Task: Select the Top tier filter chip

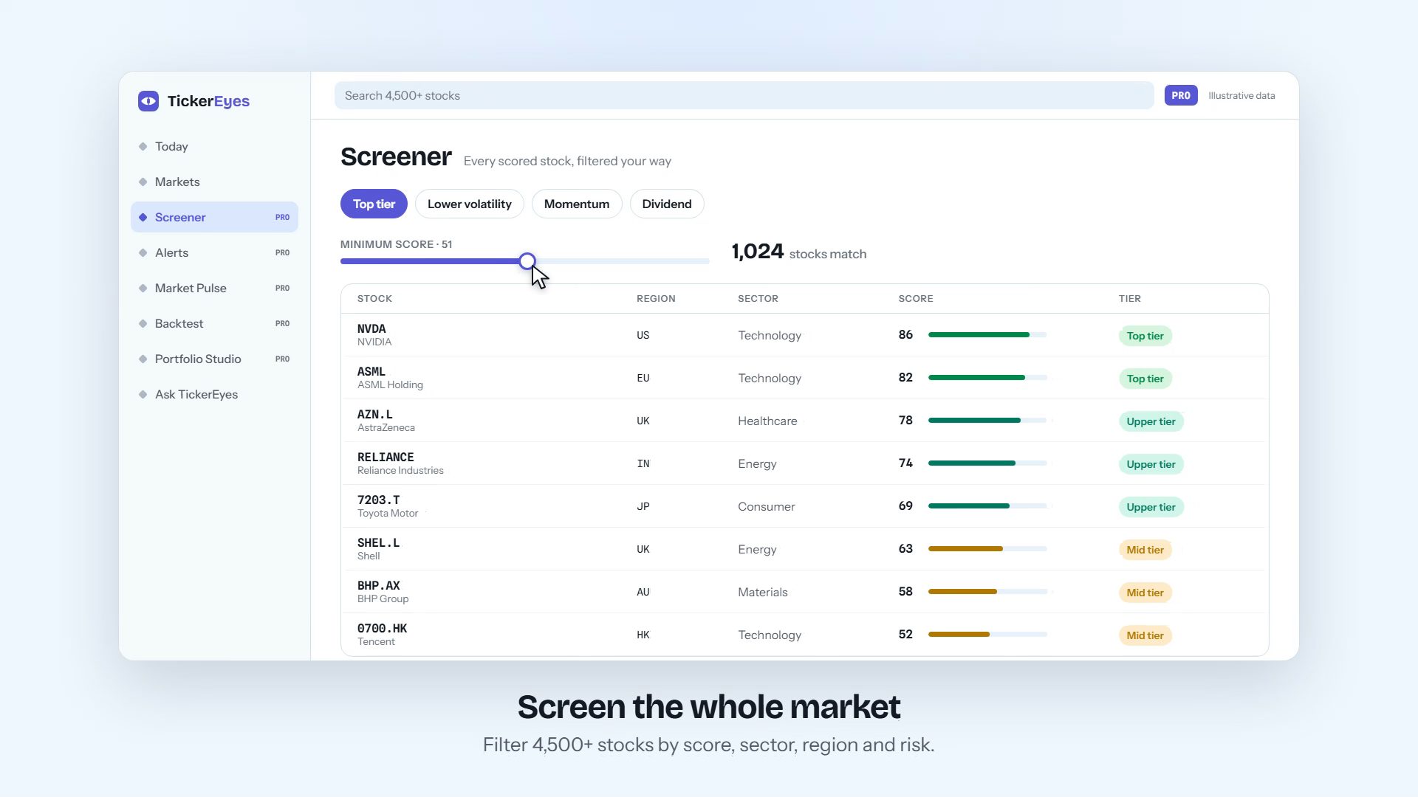Action: (x=374, y=204)
